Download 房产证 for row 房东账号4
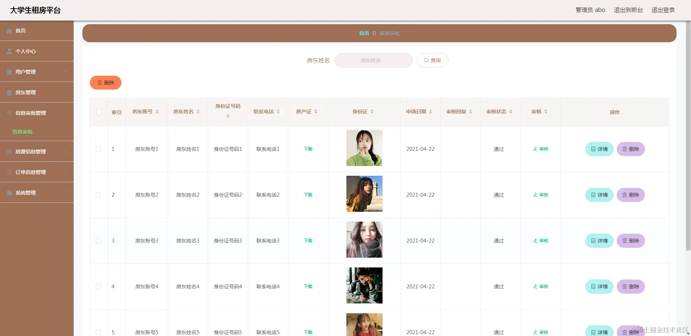 tap(308, 287)
